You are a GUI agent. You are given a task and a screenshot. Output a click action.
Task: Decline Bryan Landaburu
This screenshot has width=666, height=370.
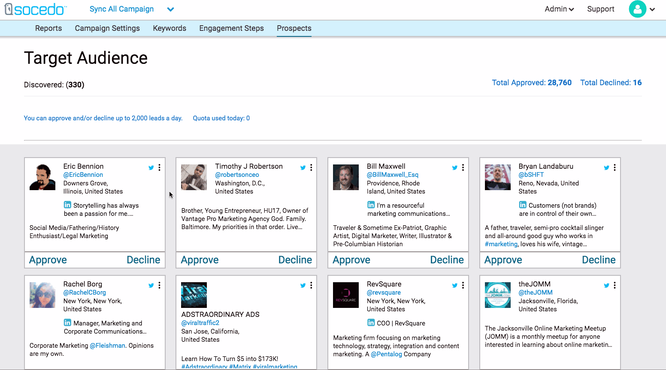599,260
